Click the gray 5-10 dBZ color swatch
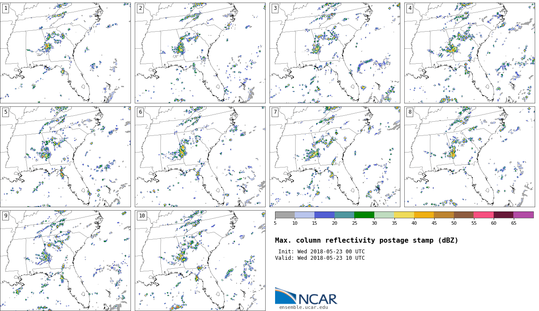 coord(285,215)
